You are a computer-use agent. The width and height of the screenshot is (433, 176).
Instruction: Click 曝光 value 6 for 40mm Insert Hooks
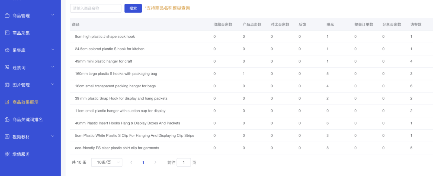coord(328,123)
